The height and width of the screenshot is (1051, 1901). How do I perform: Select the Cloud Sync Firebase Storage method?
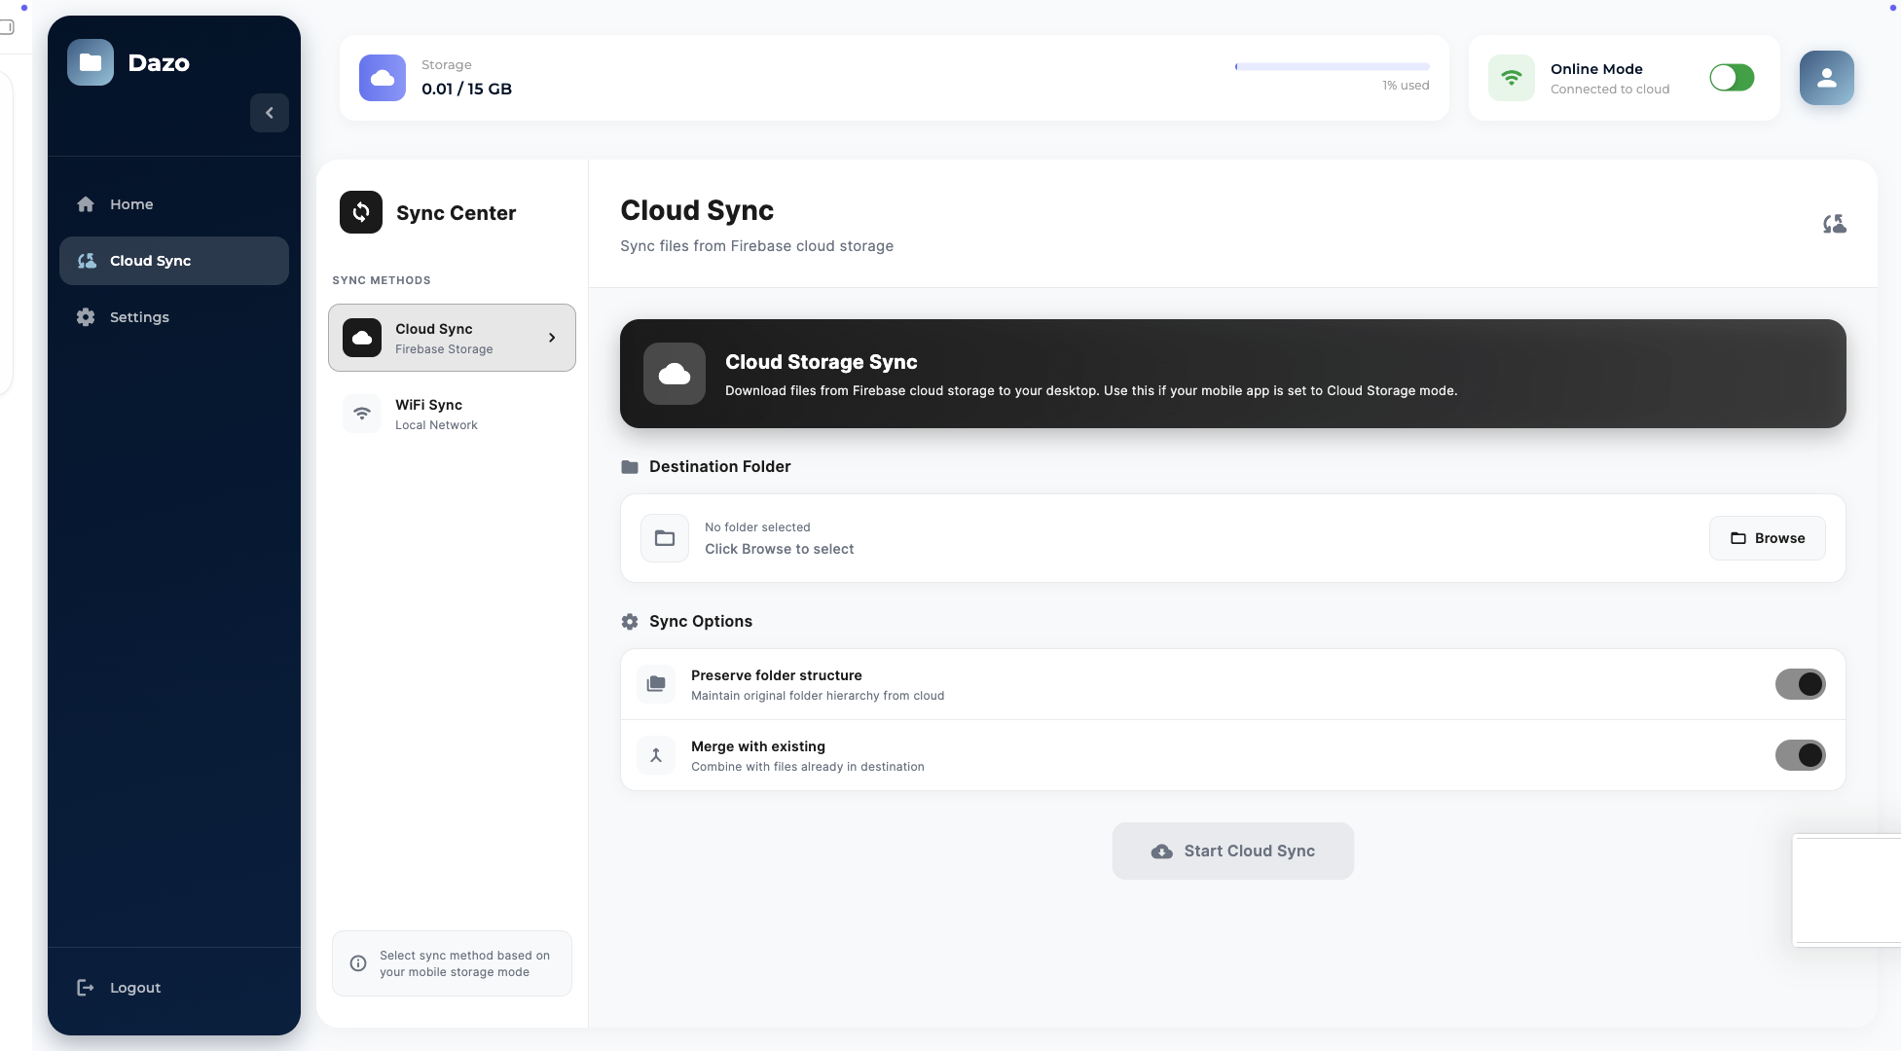pyautogui.click(x=452, y=338)
